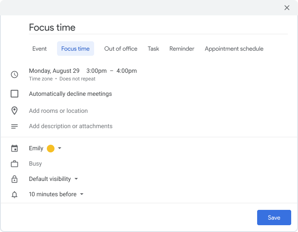Click the Add rooms or location field
298x232 pixels.
(58, 111)
